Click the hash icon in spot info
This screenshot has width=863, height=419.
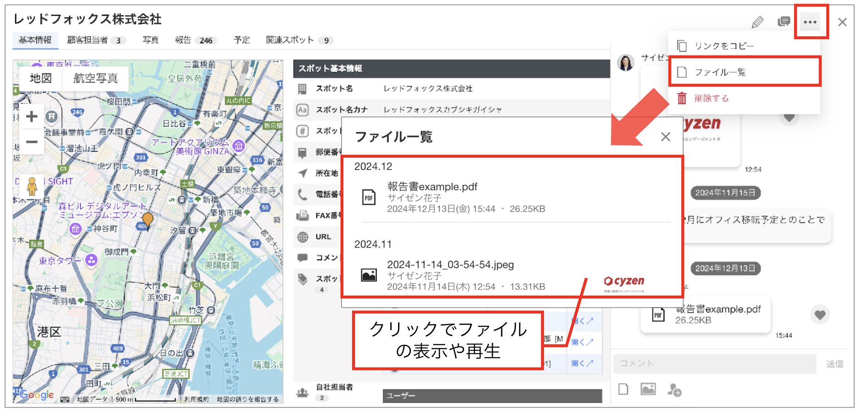click(302, 131)
